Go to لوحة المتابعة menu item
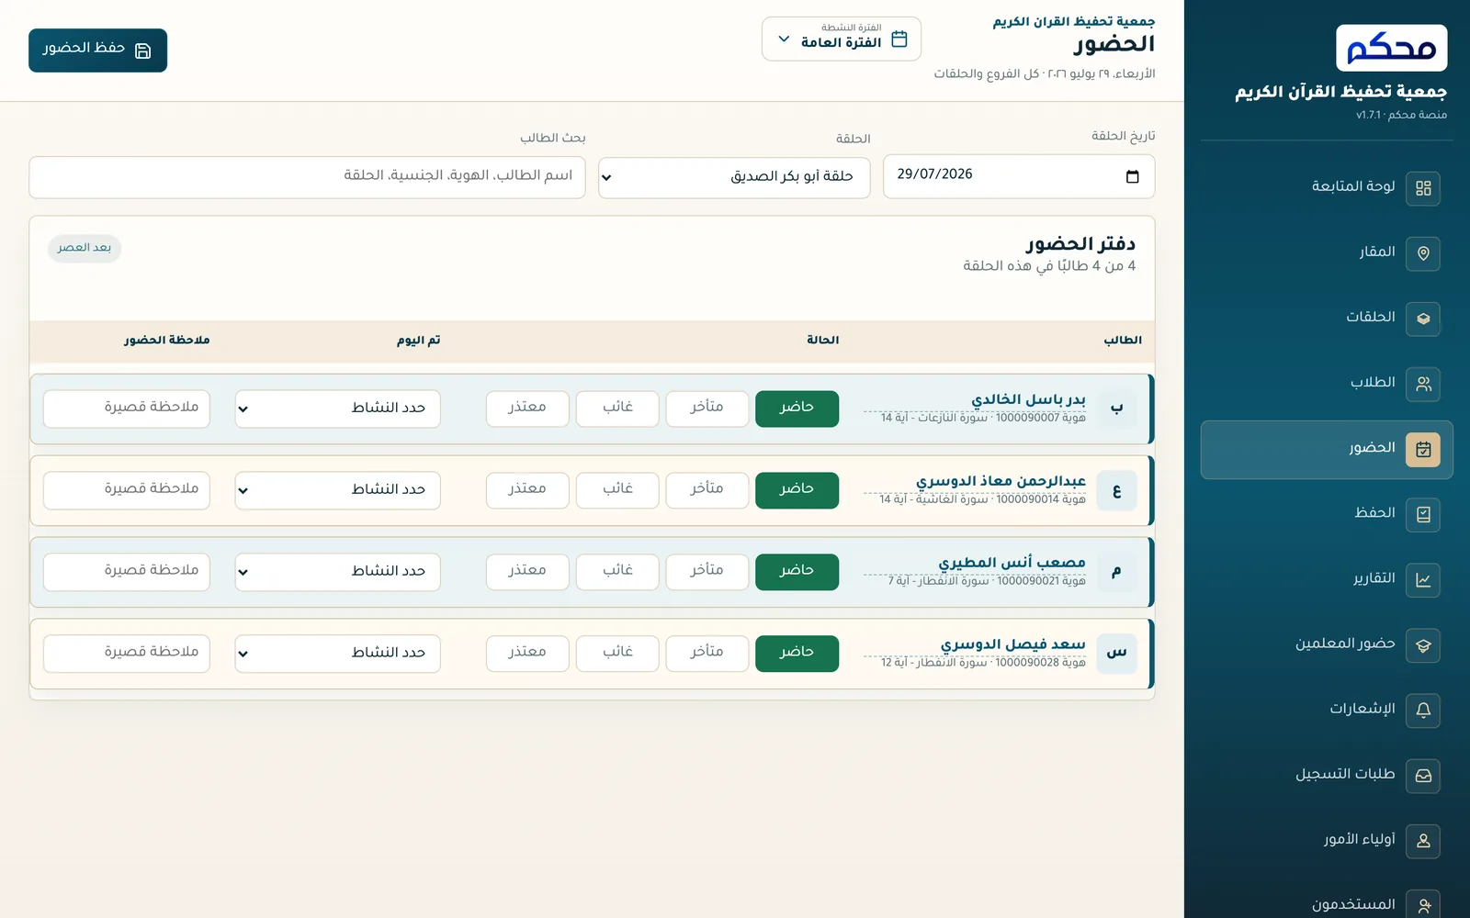This screenshot has height=918, width=1470. (x=1327, y=188)
